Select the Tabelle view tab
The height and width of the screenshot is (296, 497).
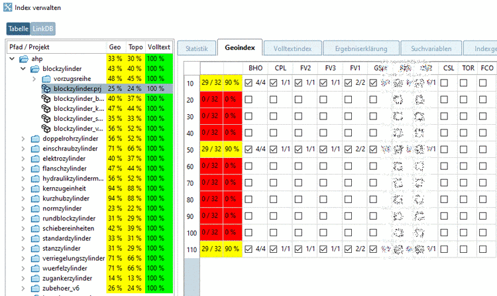point(19,29)
